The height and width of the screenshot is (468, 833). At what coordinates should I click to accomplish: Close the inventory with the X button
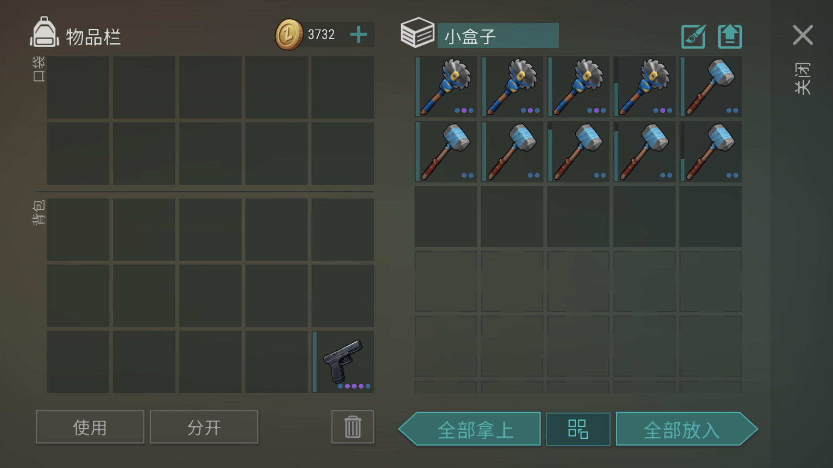803,35
